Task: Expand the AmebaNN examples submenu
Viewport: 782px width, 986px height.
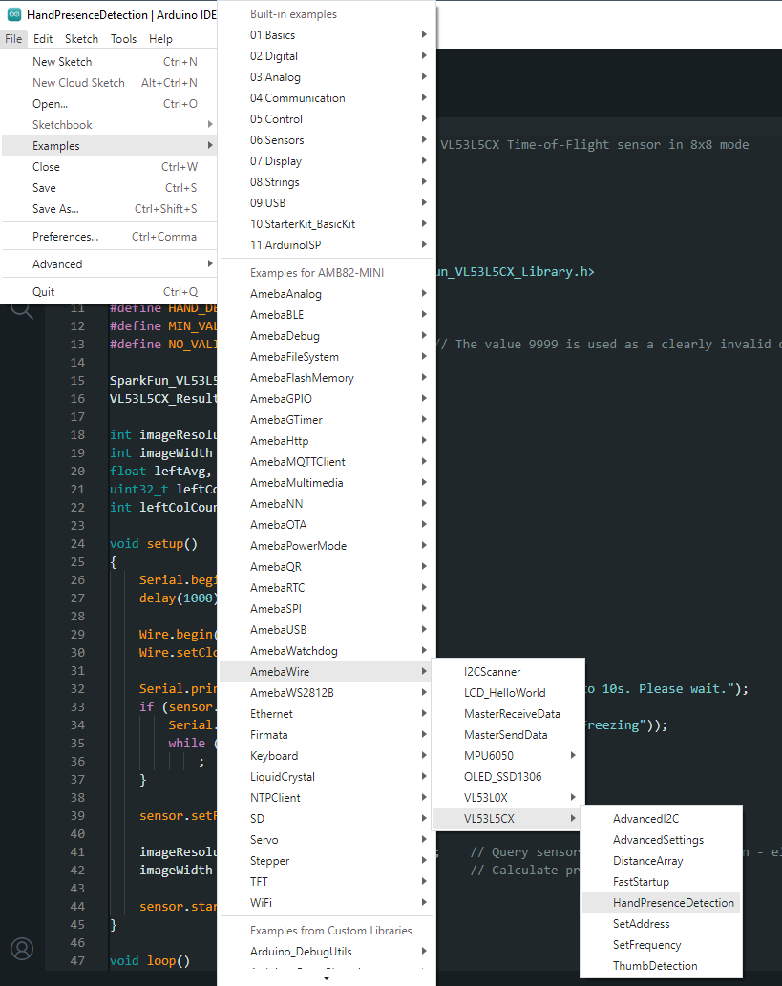Action: 278,504
